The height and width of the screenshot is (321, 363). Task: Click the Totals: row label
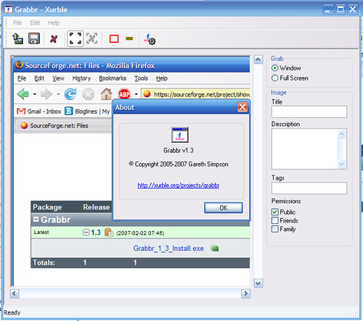click(44, 262)
